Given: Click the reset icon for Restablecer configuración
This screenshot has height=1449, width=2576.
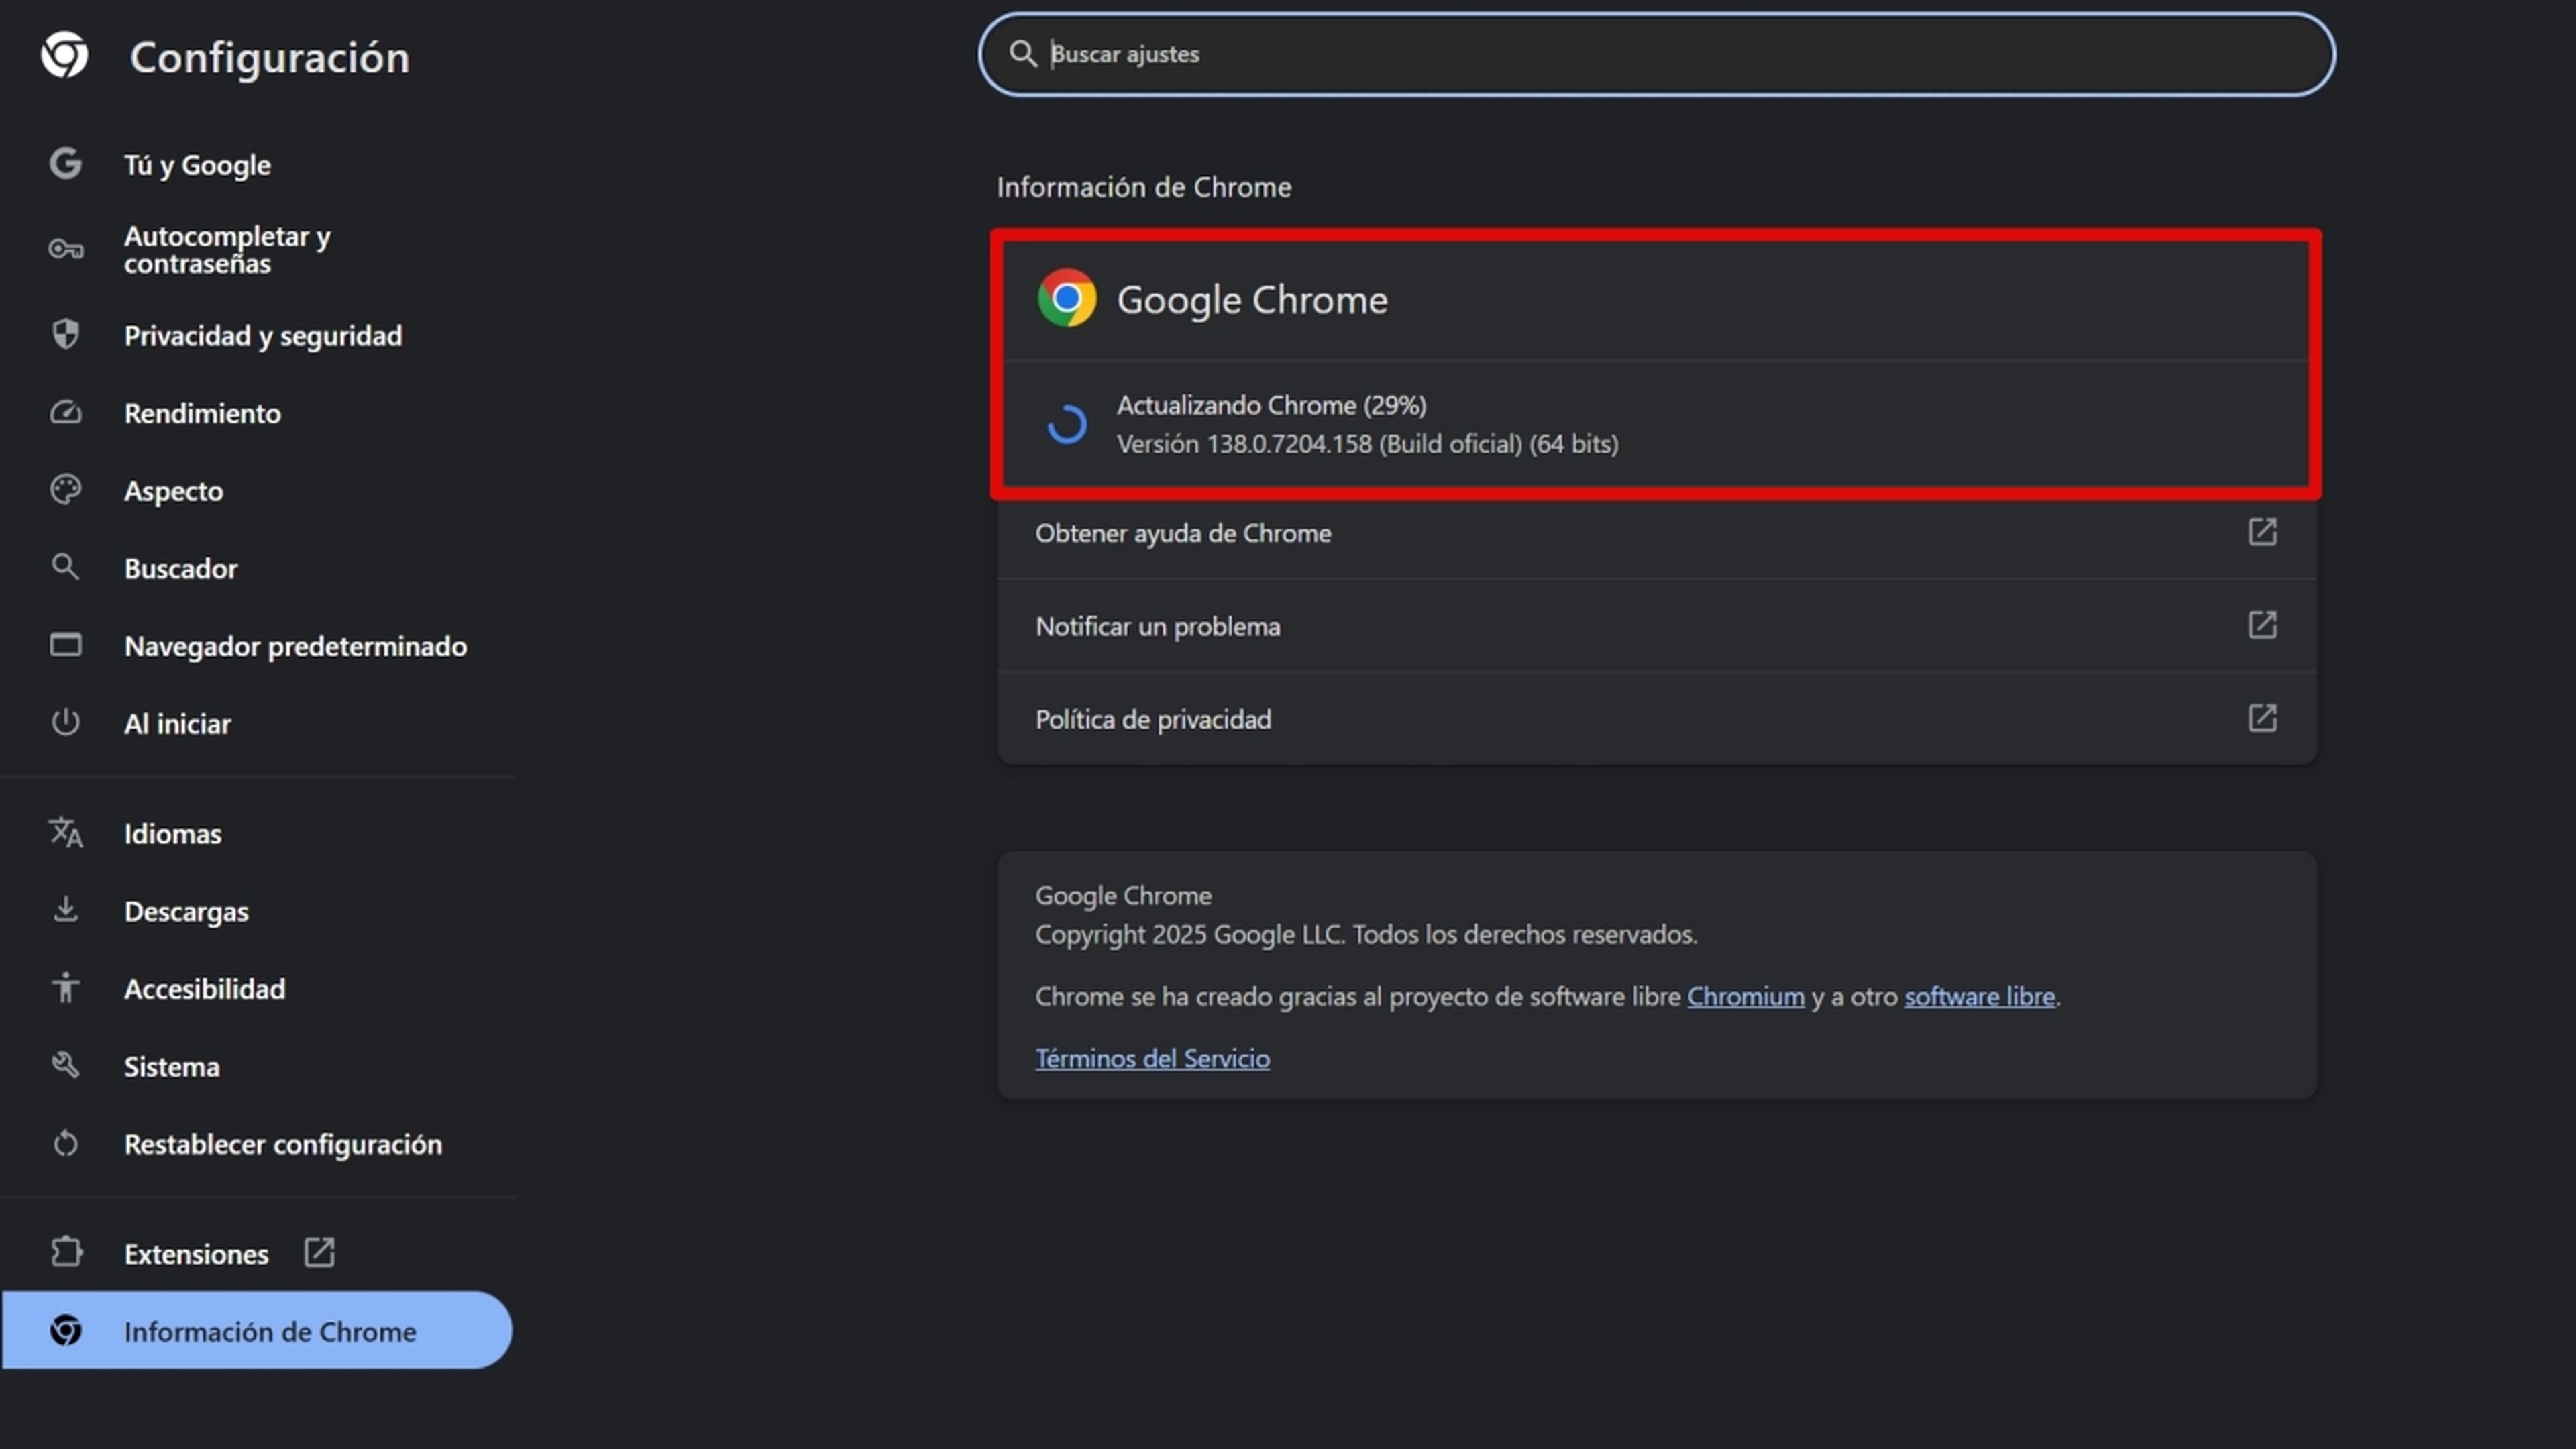Looking at the screenshot, I should click(x=65, y=1143).
